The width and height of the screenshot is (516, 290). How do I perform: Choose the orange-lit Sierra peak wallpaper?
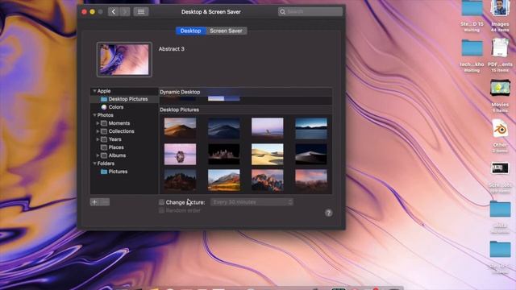[267, 180]
